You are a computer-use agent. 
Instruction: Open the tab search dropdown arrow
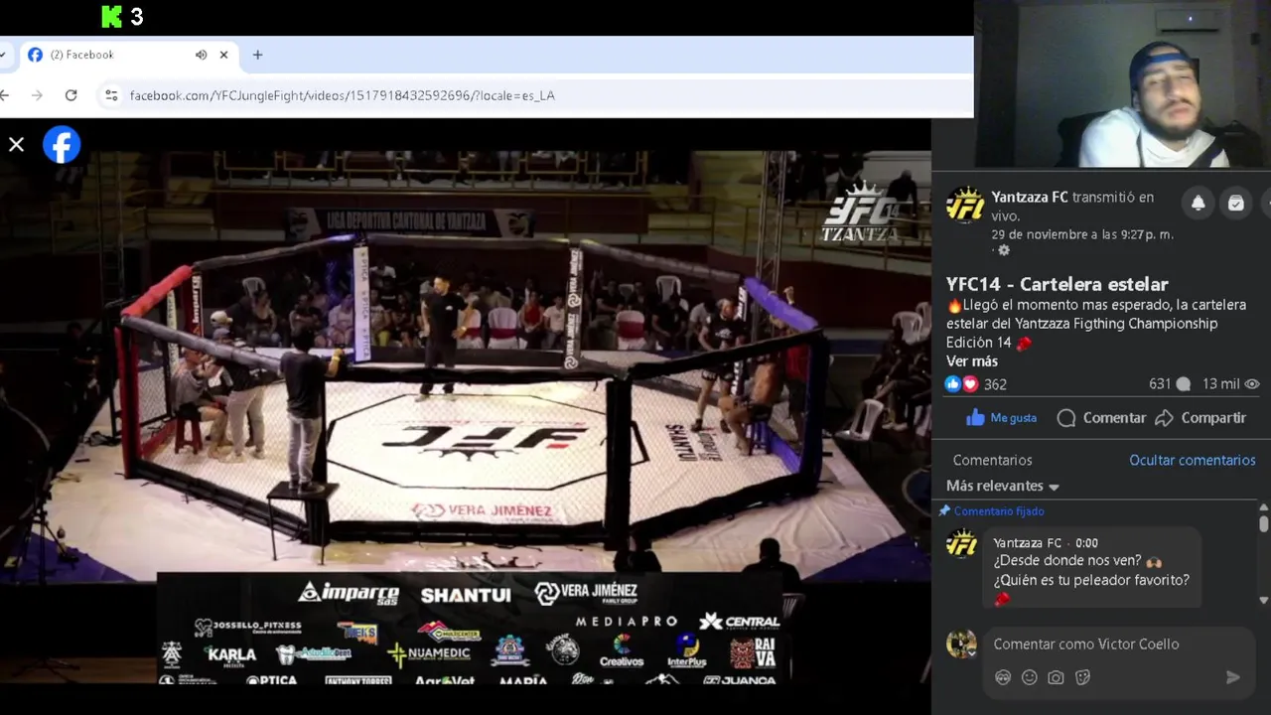coord(3,55)
